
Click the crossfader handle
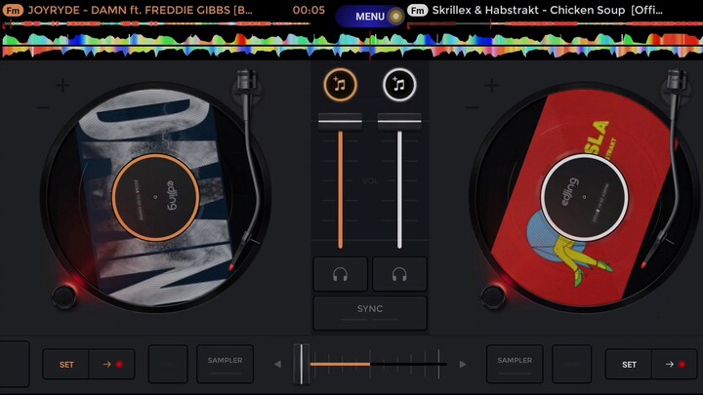pos(302,364)
